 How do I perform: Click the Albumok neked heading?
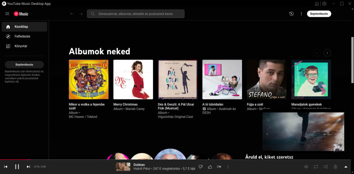coord(99,51)
